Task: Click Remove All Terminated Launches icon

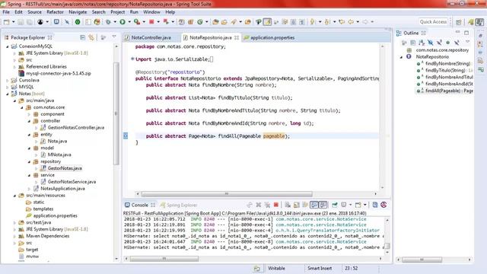Action: click(267, 205)
